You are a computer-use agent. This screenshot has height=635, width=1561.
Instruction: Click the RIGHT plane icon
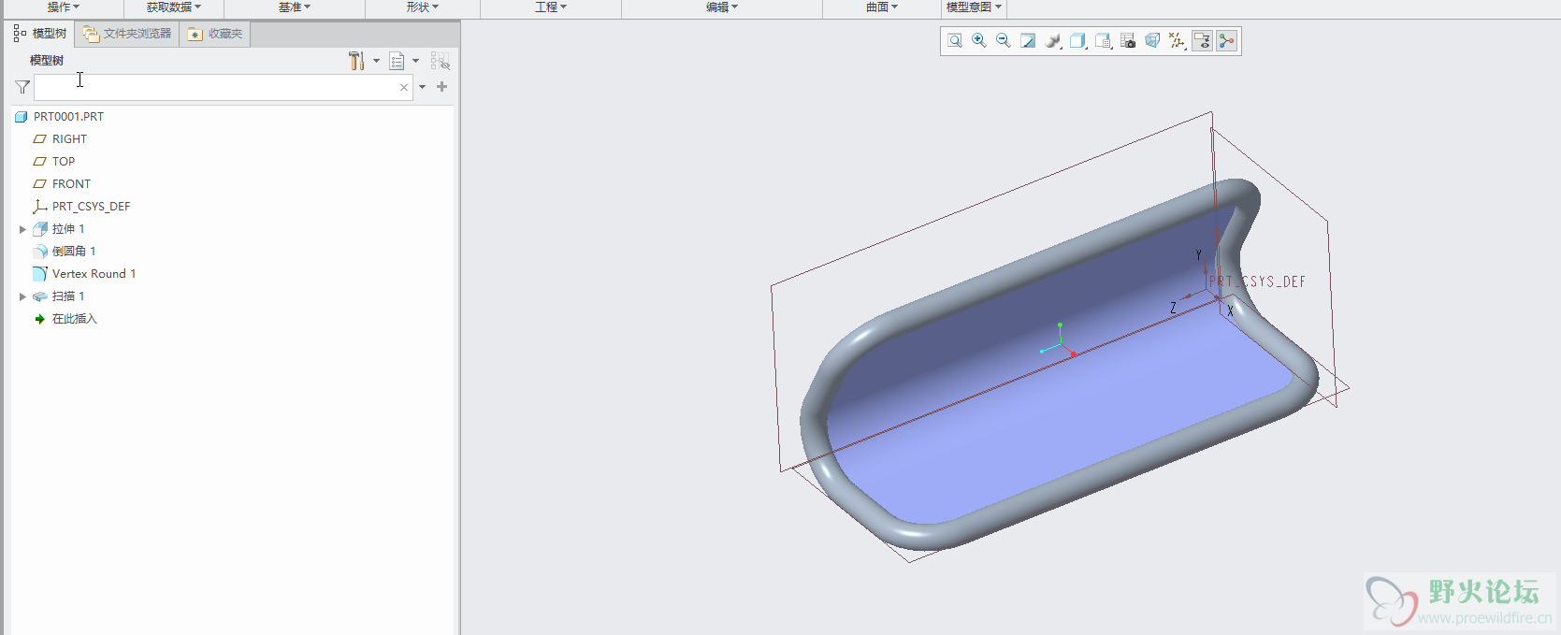point(40,139)
